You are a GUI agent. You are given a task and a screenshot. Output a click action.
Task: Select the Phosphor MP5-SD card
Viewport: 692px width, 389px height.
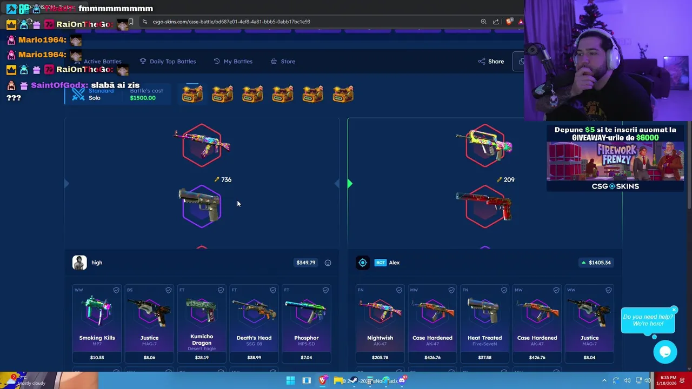point(307,324)
